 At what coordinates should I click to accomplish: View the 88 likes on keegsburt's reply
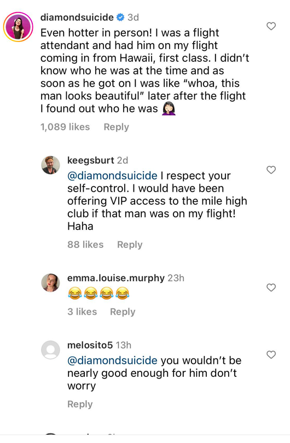click(x=85, y=245)
